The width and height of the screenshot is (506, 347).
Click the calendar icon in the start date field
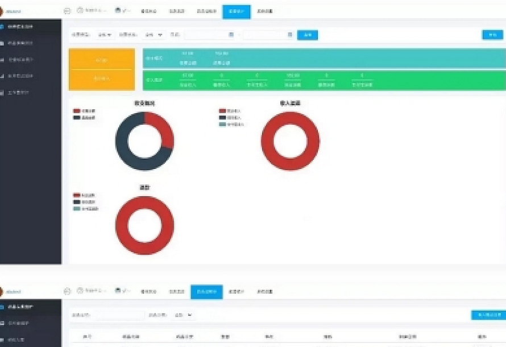231,35
